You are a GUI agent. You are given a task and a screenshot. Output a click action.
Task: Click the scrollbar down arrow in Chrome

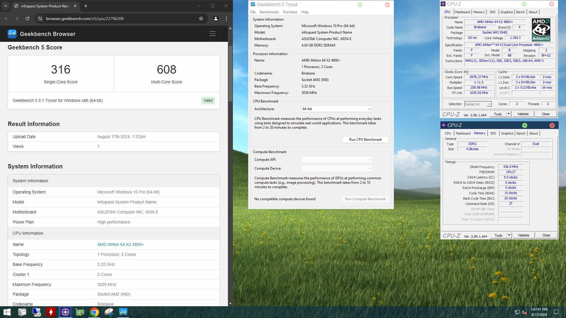coord(230,304)
